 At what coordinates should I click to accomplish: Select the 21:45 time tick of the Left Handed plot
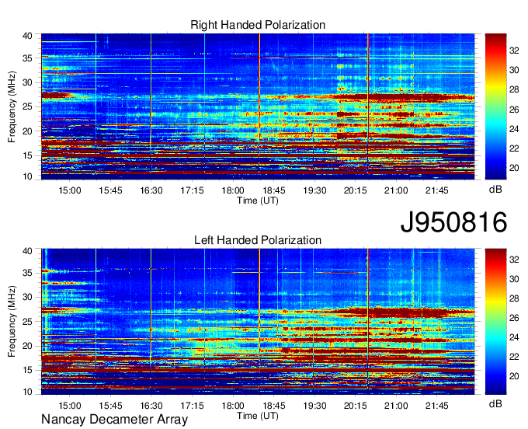[x=436, y=406]
